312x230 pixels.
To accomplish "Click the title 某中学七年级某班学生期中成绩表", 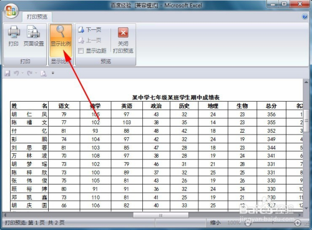I will click(x=176, y=97).
